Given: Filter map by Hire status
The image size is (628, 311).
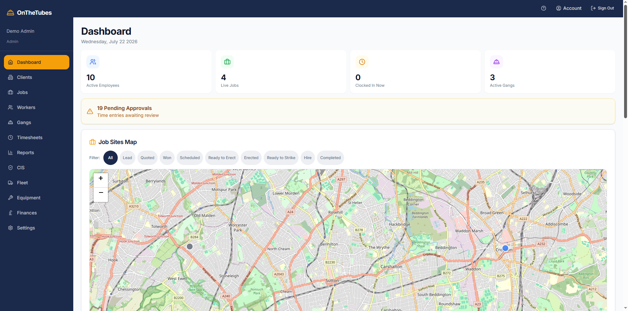Looking at the screenshot, I should point(308,158).
